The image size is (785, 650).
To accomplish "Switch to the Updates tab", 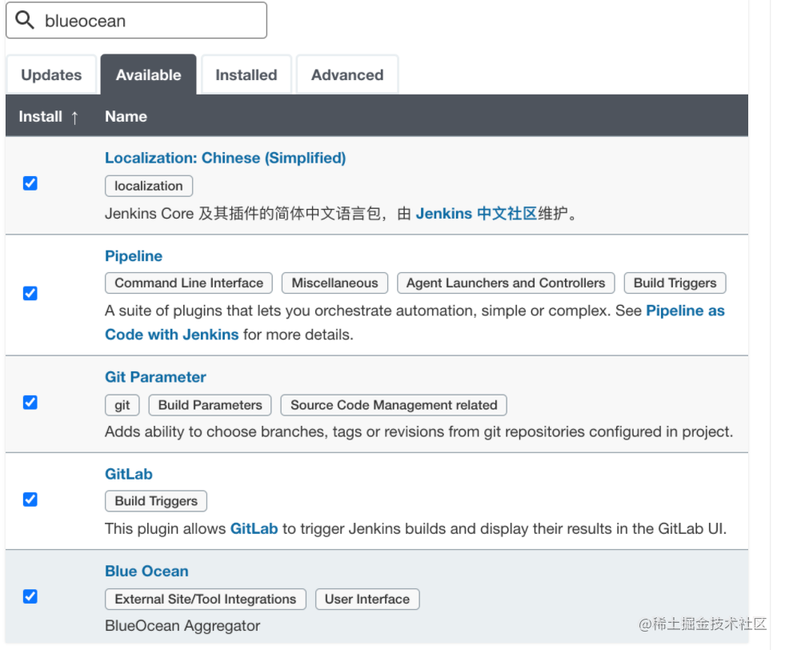I will (x=51, y=75).
